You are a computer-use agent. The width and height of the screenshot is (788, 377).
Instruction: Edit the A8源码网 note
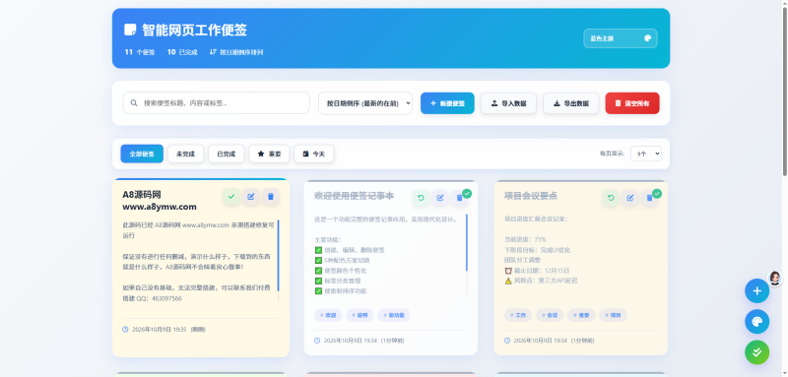pyautogui.click(x=251, y=197)
